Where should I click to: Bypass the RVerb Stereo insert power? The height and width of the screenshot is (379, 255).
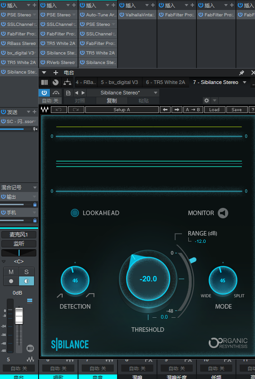pyautogui.click(x=43, y=62)
